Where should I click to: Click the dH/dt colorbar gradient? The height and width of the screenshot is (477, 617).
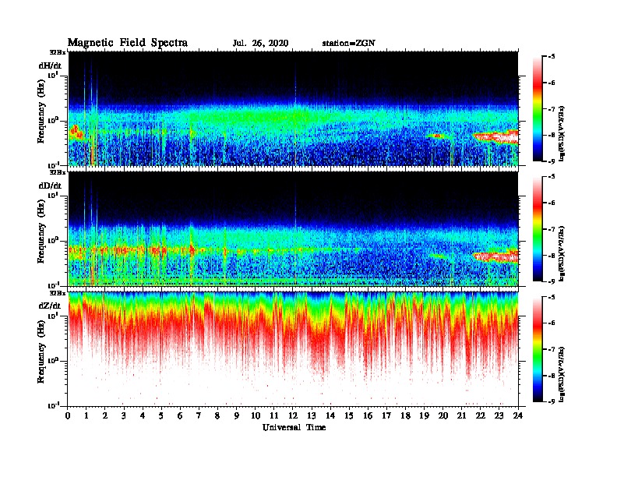click(538, 108)
